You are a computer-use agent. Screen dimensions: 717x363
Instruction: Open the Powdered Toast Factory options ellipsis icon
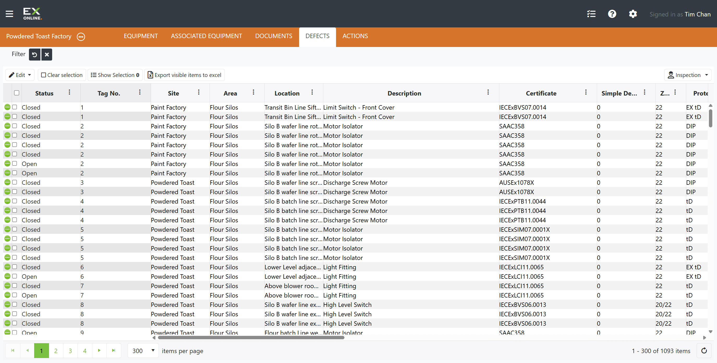pos(81,37)
